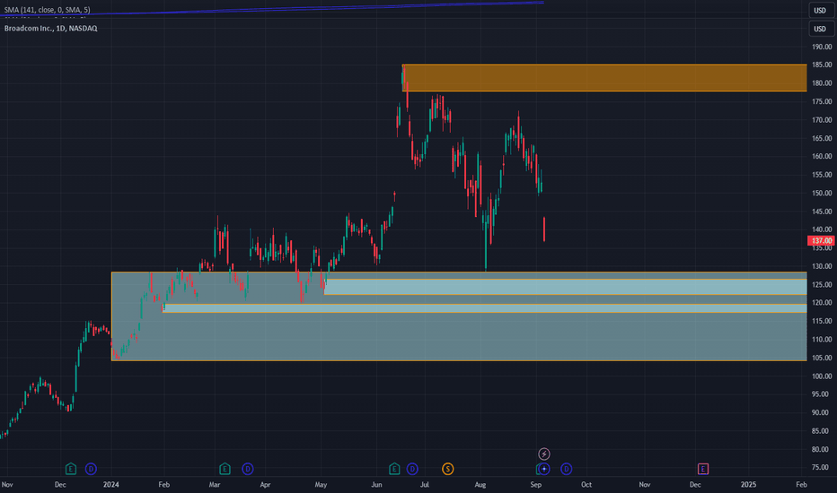Click the Mar label on the time axis
This screenshot has height=493, width=837.
214,484
